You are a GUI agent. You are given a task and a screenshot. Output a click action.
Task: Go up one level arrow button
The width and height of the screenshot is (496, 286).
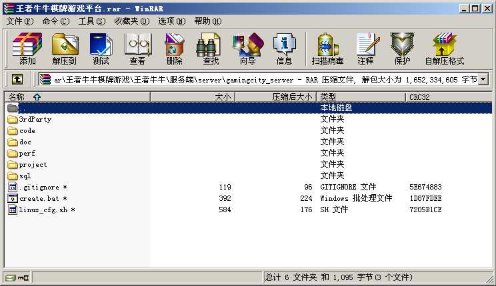(x=17, y=79)
